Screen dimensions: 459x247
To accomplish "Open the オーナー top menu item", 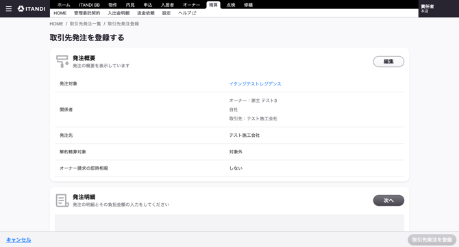I will tap(191, 5).
